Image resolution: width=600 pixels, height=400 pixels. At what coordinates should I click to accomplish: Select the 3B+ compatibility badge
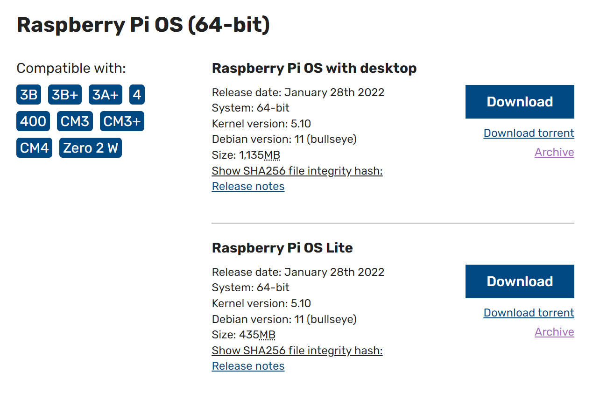[65, 94]
